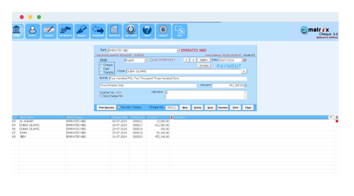354x196 pixels.
Task: Click the Delete button
Action: [x=198, y=108]
